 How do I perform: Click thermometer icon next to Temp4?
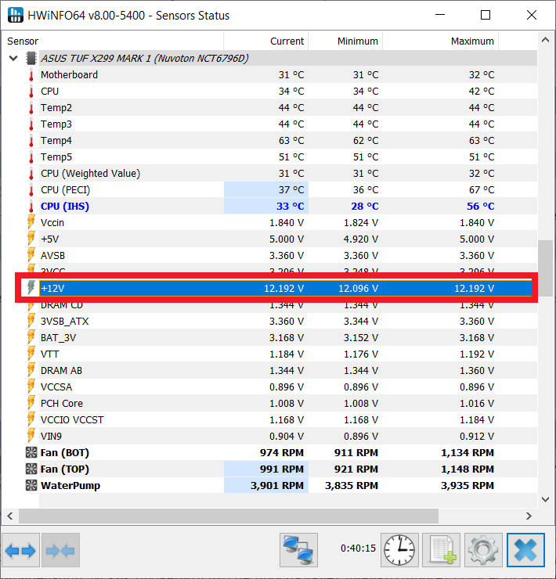(31, 141)
